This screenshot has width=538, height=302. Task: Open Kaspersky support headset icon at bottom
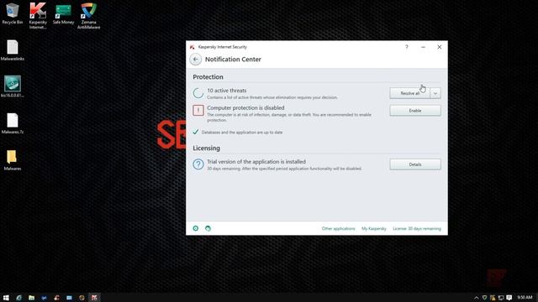click(x=208, y=228)
